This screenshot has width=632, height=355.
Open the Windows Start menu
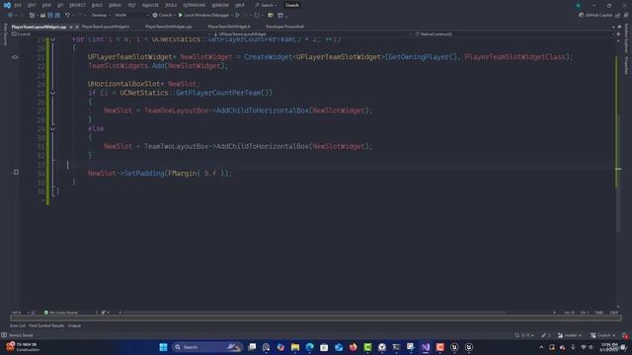coord(163,347)
